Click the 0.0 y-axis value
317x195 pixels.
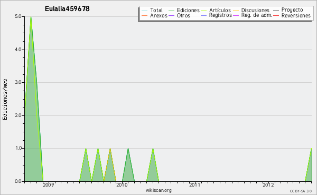[x=18, y=181]
